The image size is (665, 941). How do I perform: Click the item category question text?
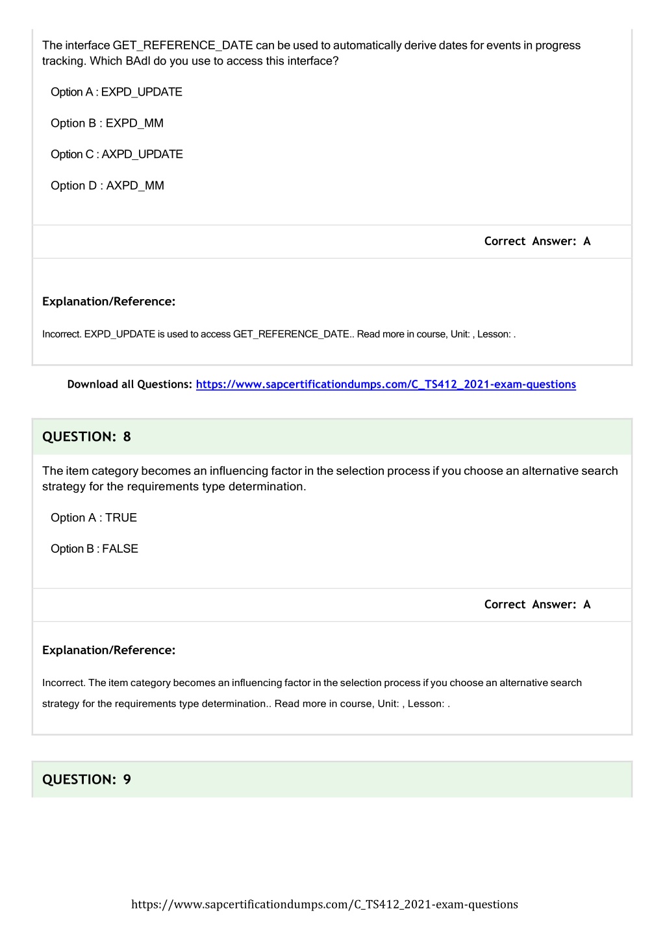point(330,479)
